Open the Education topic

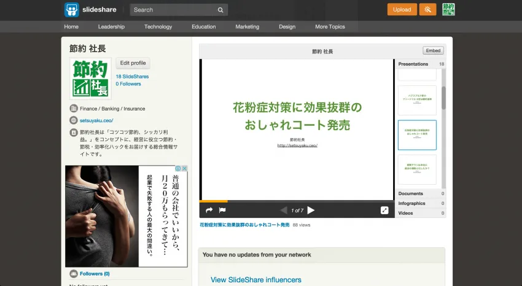[x=204, y=26]
